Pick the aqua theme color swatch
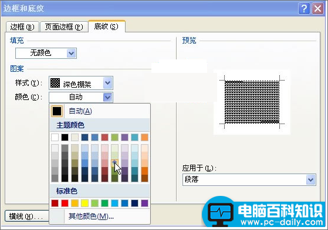328x230 pixels. (x=135, y=137)
